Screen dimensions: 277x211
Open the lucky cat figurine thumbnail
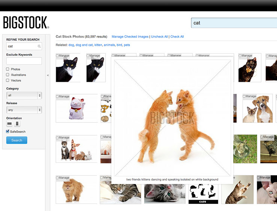[x=77, y=108]
